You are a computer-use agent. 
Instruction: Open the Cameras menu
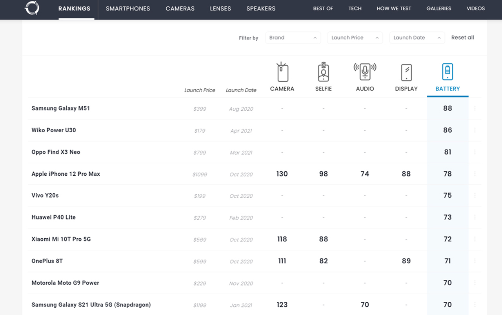(180, 8)
